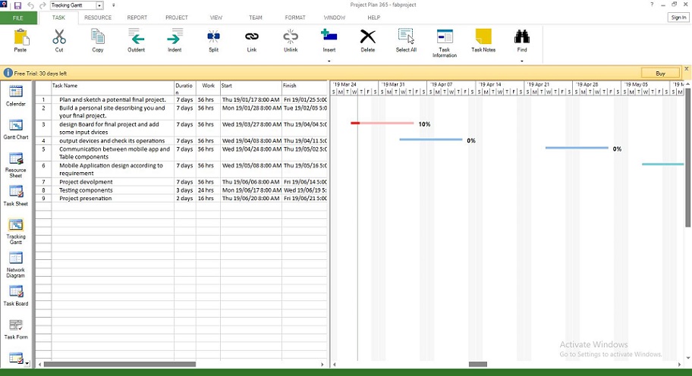Click the Select All icon
Image resolution: width=692 pixels, height=376 pixels.
coord(406,37)
